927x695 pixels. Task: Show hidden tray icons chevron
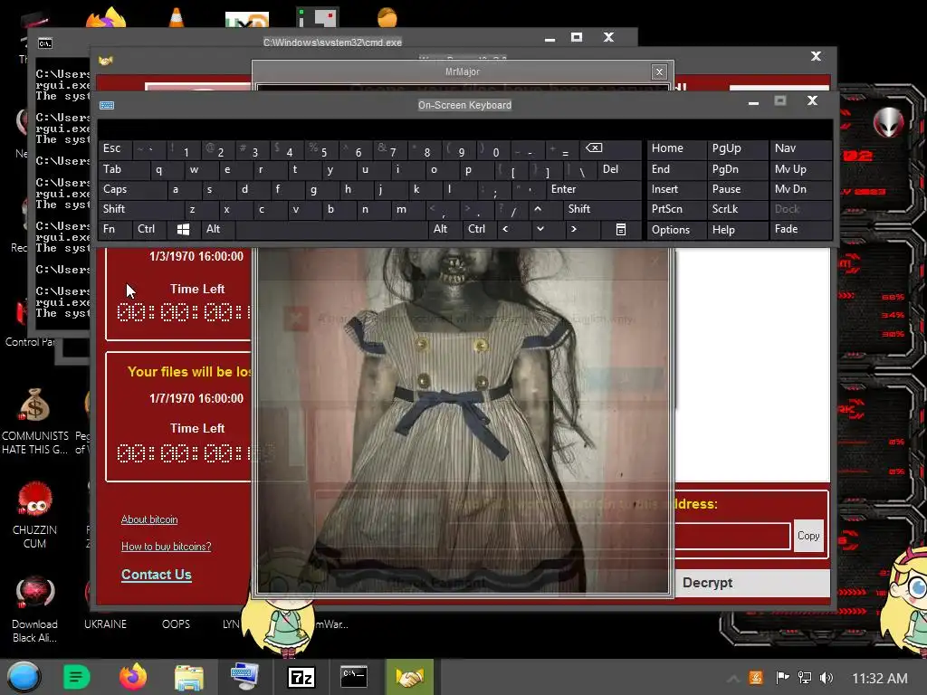click(x=732, y=679)
